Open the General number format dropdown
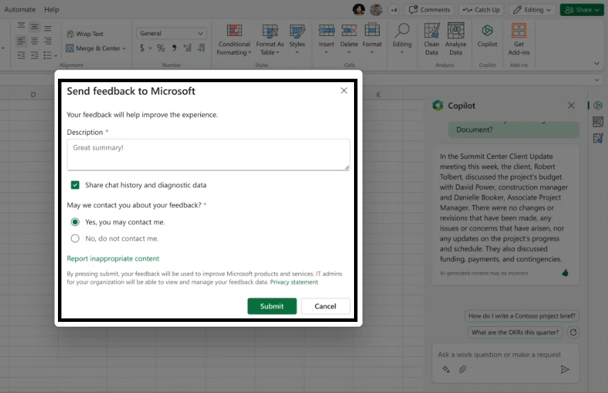Image resolution: width=608 pixels, height=393 pixels. pos(172,33)
